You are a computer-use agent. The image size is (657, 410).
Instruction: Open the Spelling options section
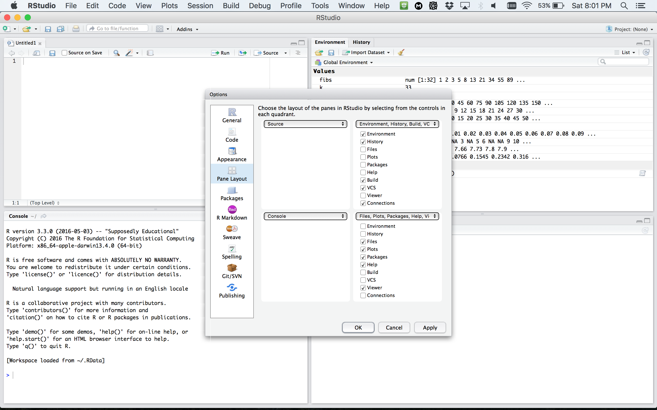point(231,252)
